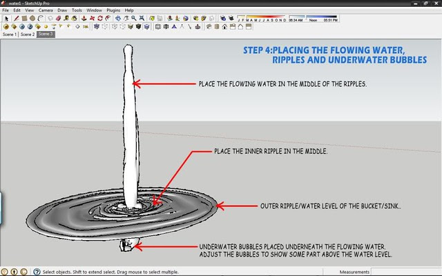The height and width of the screenshot is (276, 442).
Task: Switch to Hidden Line face style
Action: tap(122, 27)
